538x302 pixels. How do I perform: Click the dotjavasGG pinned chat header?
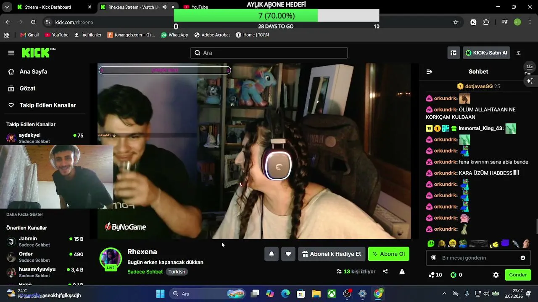point(478,86)
